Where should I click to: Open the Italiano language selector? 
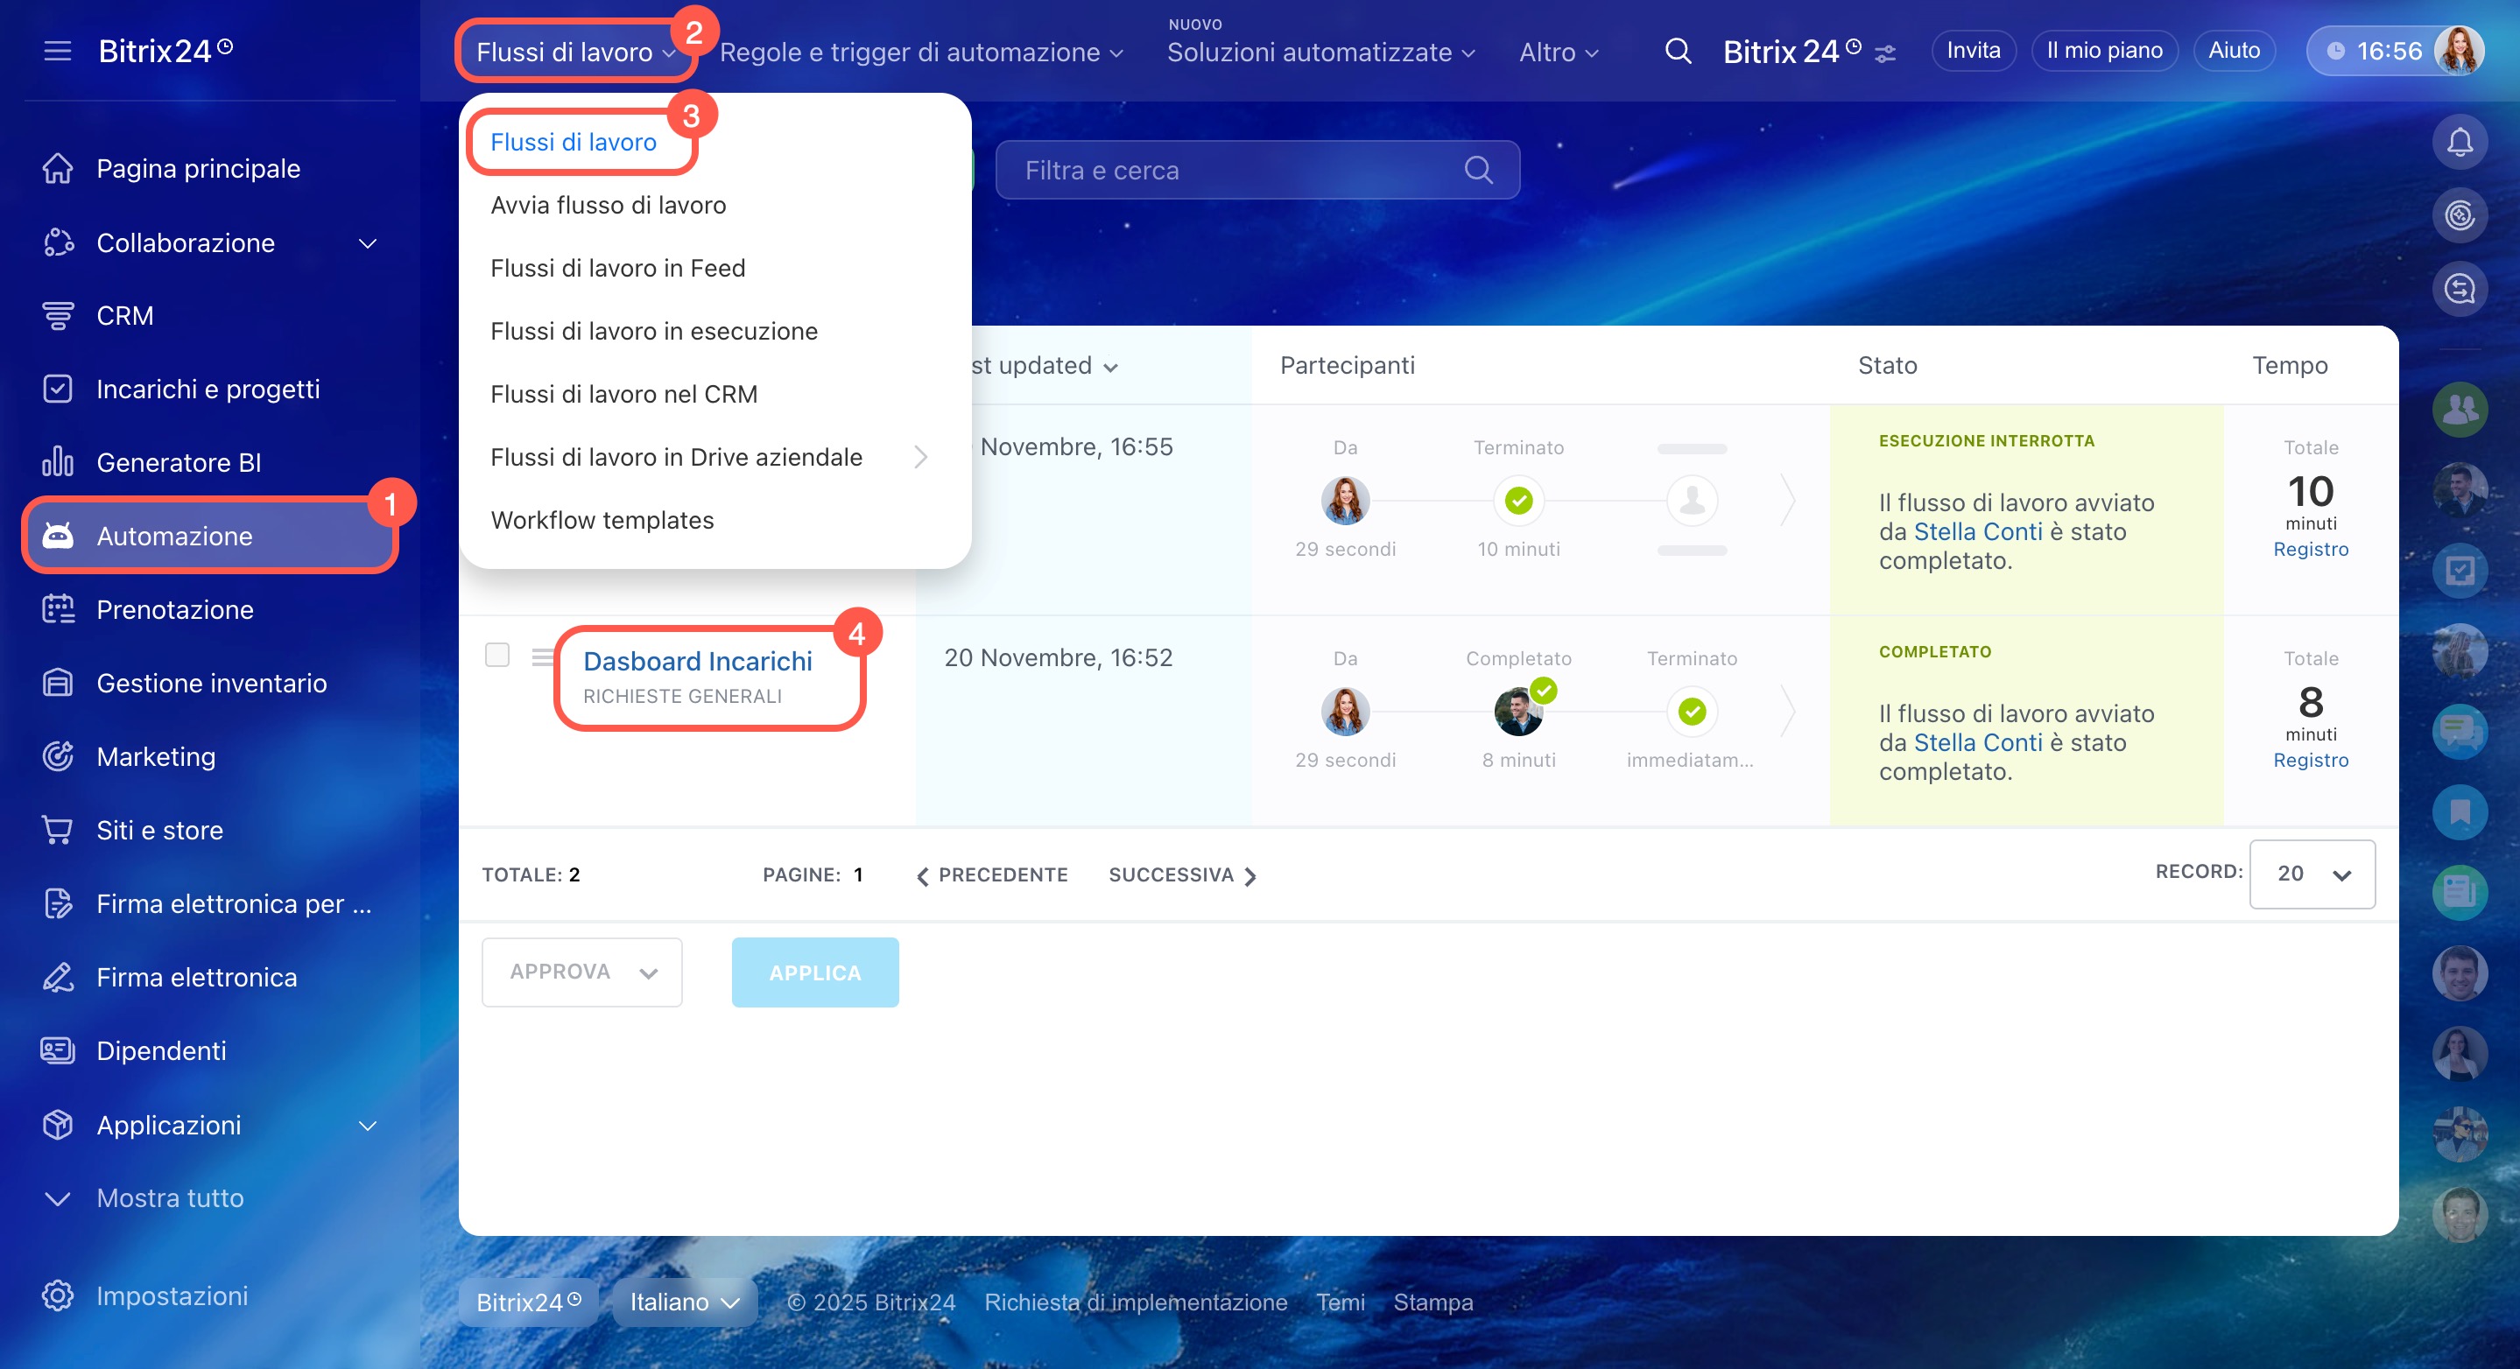click(684, 1302)
